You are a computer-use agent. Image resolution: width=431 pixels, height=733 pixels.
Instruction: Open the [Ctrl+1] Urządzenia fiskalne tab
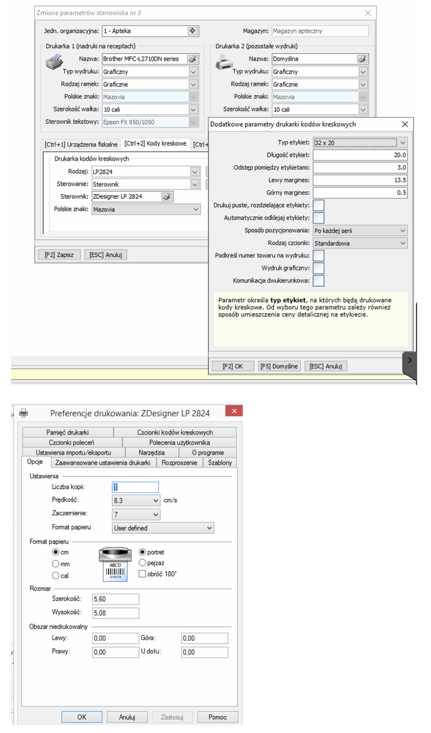click(x=81, y=144)
